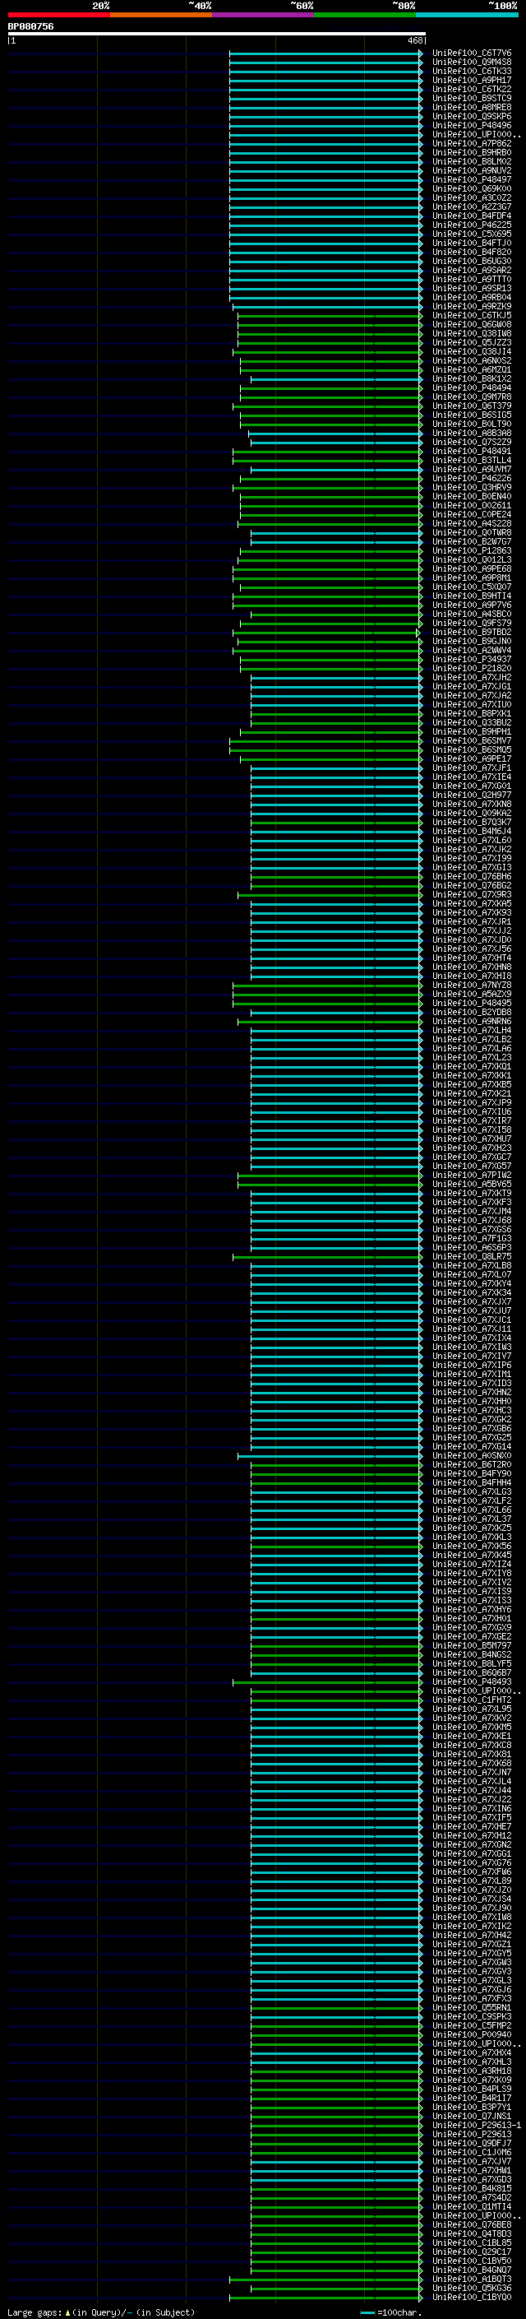Open hit UniRef100_C6TK33

472,71
